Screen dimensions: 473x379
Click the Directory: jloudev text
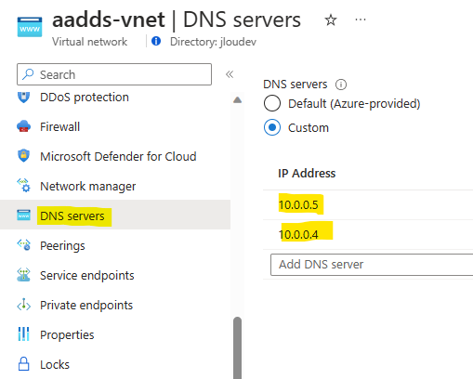point(213,42)
